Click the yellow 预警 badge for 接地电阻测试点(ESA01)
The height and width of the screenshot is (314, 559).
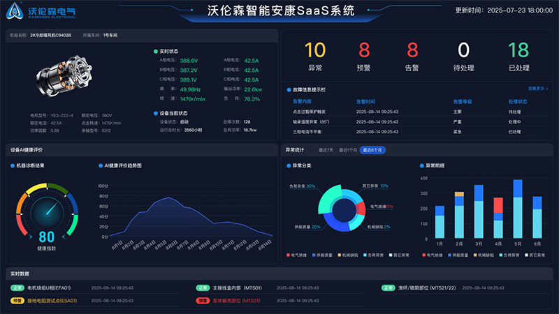17,301
